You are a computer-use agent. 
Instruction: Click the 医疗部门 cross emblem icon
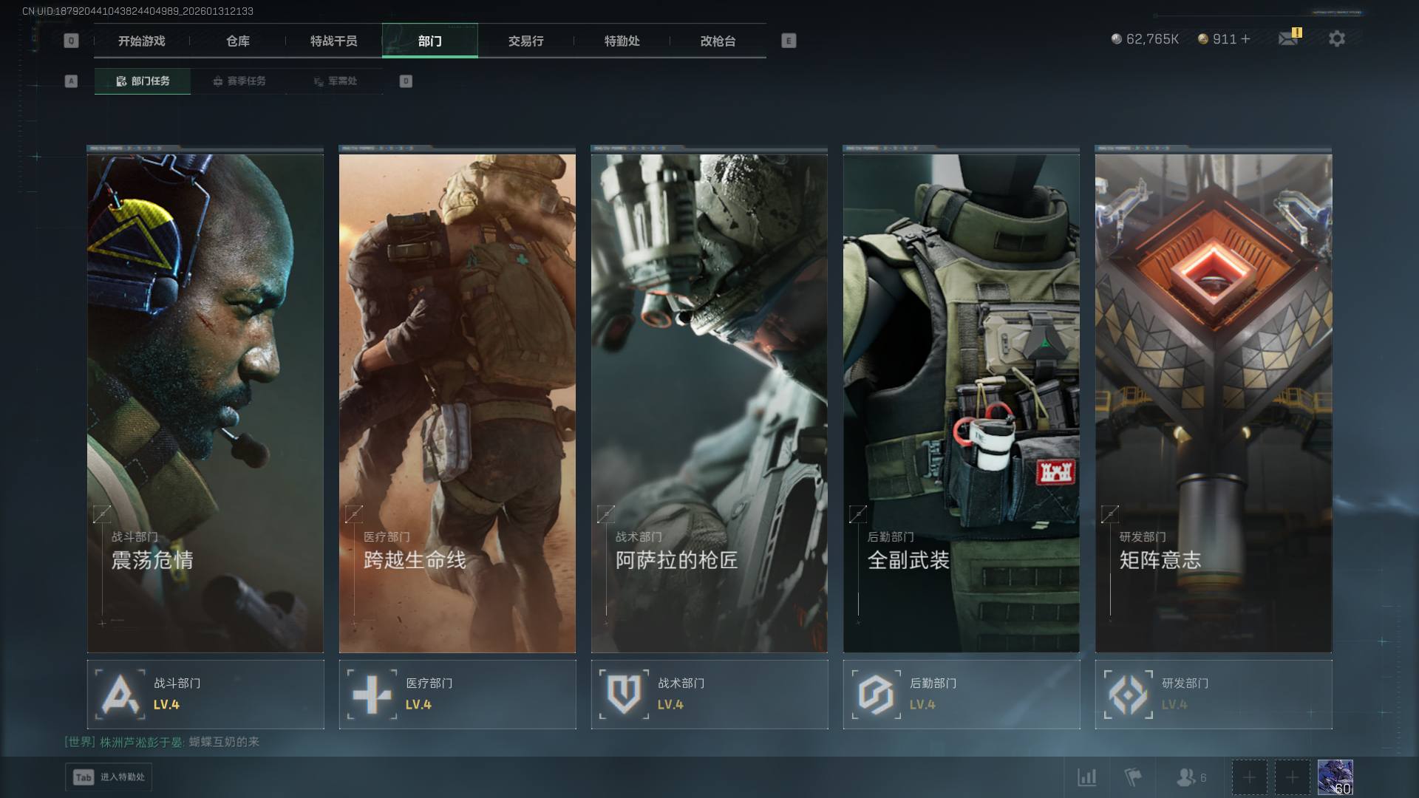point(372,695)
